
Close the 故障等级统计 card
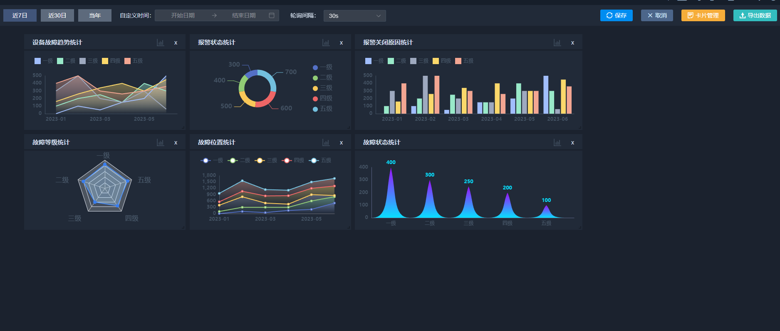click(176, 142)
